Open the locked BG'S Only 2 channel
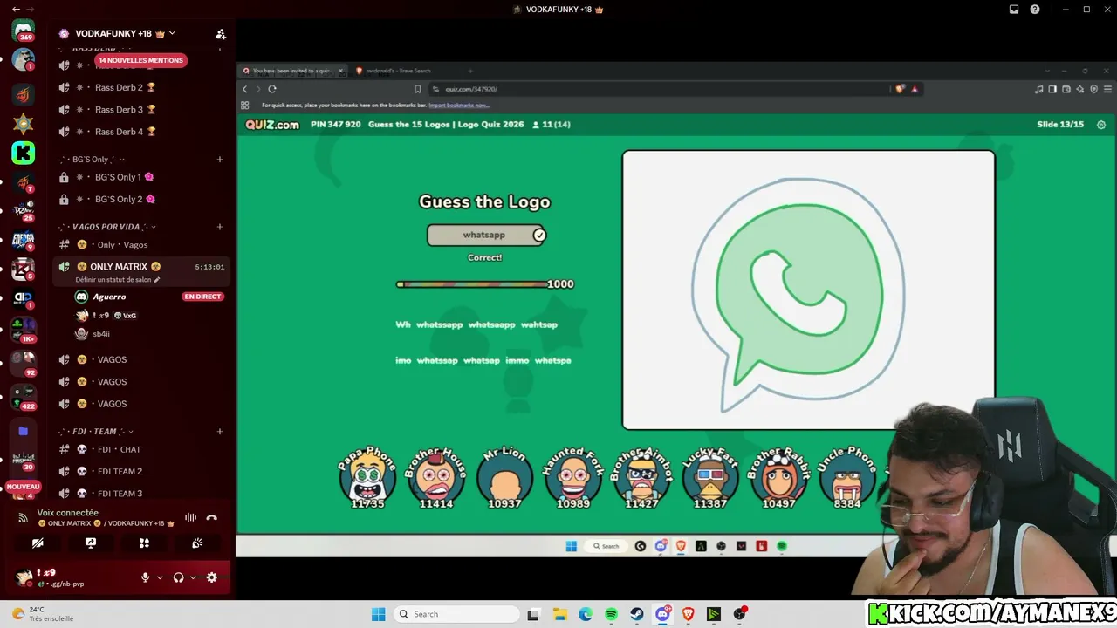1117x628 pixels. (x=142, y=199)
